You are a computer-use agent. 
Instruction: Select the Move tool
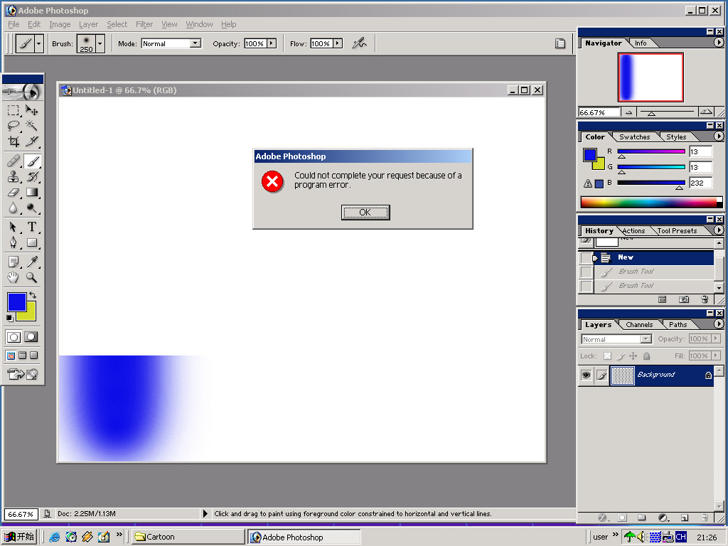[x=31, y=110]
